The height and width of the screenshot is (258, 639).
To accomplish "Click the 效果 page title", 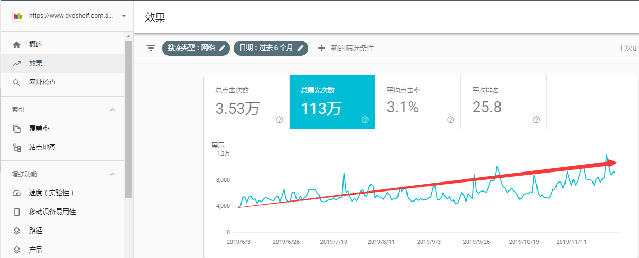I will 155,17.
